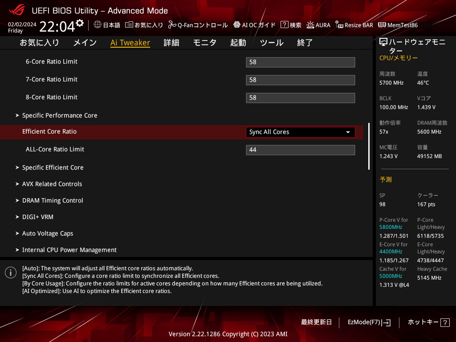Open the AURA lighting icon
Viewport: 456px width, 342px height.
pos(310,25)
